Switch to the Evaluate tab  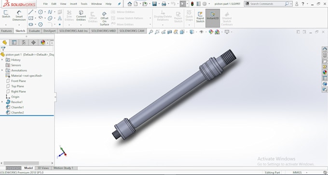coord(34,31)
